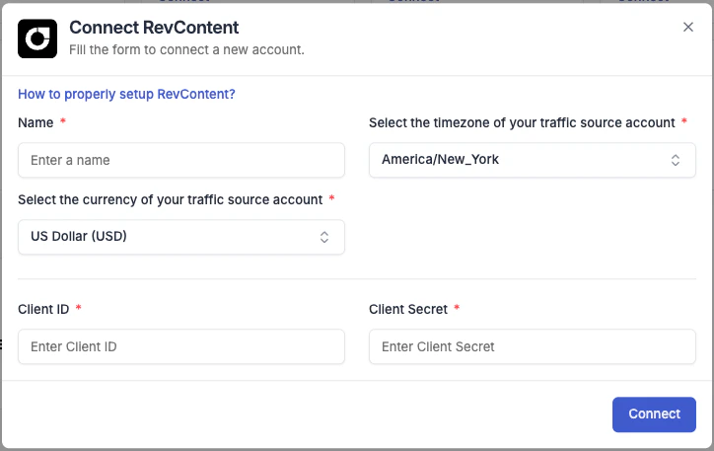Click the "Select the timezone of your traffic source account" label
Image resolution: width=714 pixels, height=451 pixels.
(x=522, y=122)
